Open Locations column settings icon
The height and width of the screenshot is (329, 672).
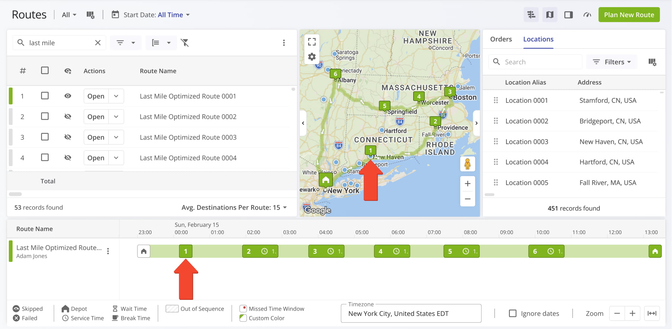(x=652, y=62)
